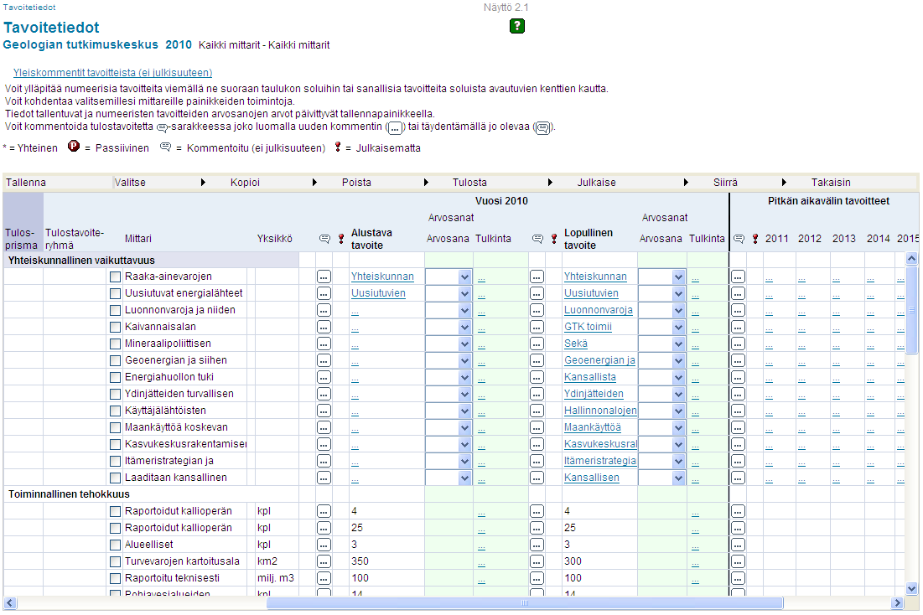Open long-term comment icon for Laaditaan kansallinen row
The width and height of the screenshot is (923, 615).
[x=739, y=478]
